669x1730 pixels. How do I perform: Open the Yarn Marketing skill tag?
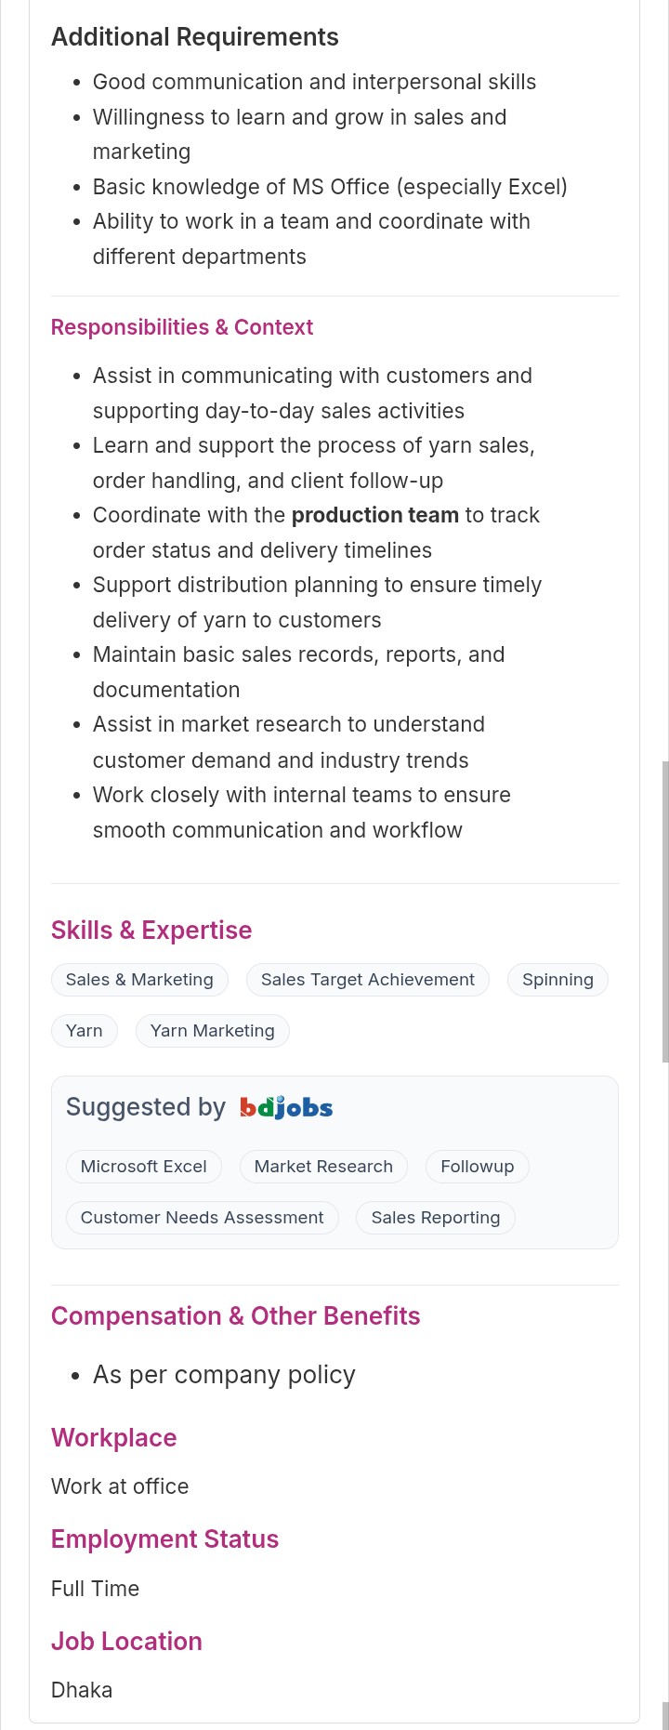(x=212, y=1031)
